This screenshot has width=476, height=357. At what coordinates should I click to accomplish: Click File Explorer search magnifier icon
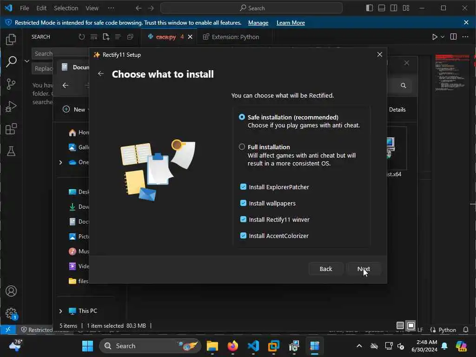pyautogui.click(x=403, y=86)
